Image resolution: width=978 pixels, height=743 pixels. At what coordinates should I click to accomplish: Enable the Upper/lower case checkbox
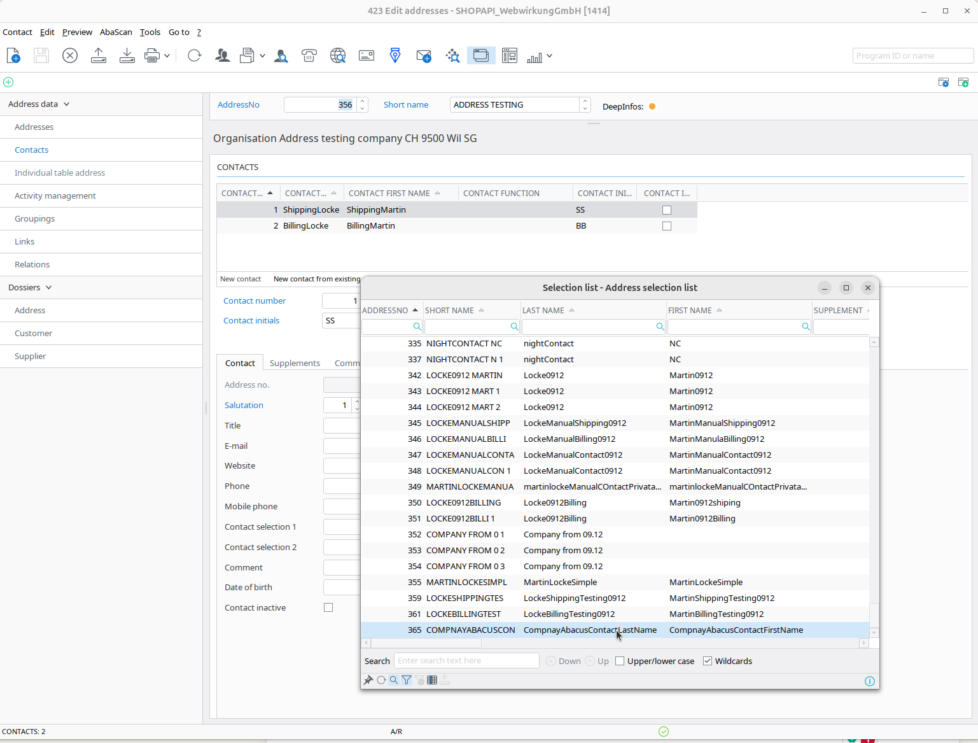click(x=620, y=661)
